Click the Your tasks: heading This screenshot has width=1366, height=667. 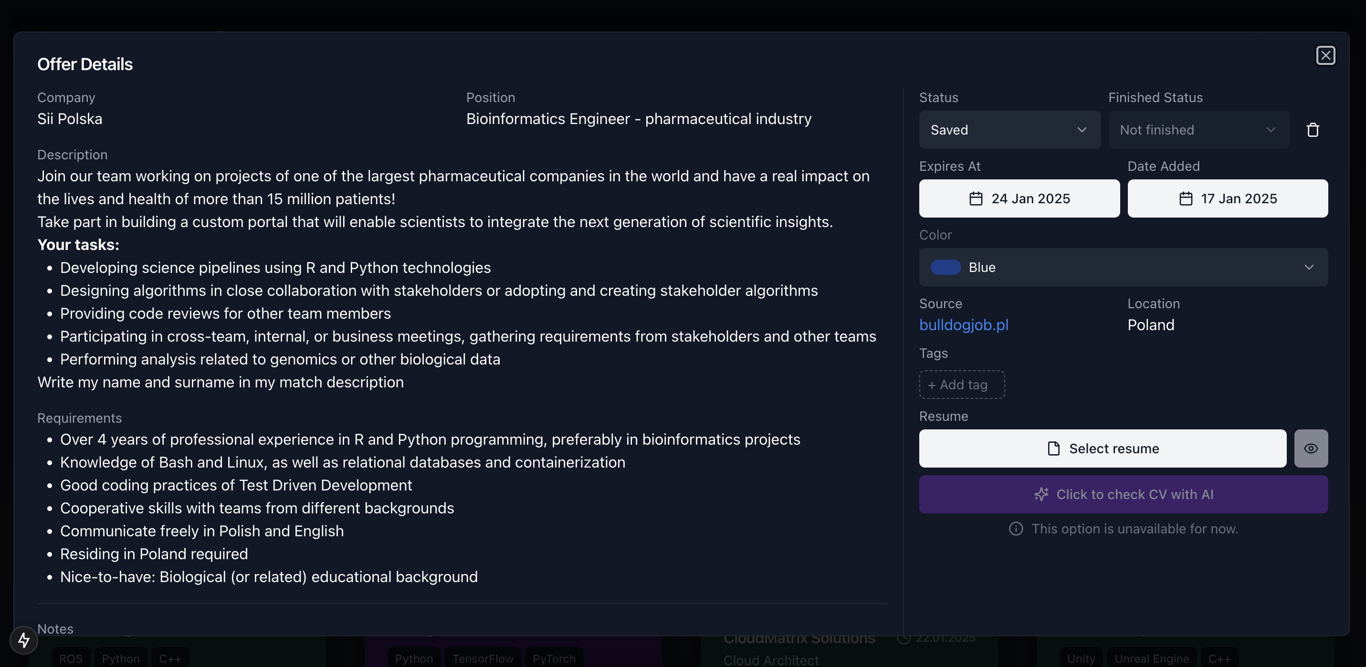coord(78,244)
